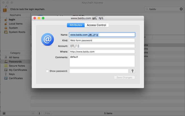Zoom the www.baidu.com dialog window

(x=43, y=18)
